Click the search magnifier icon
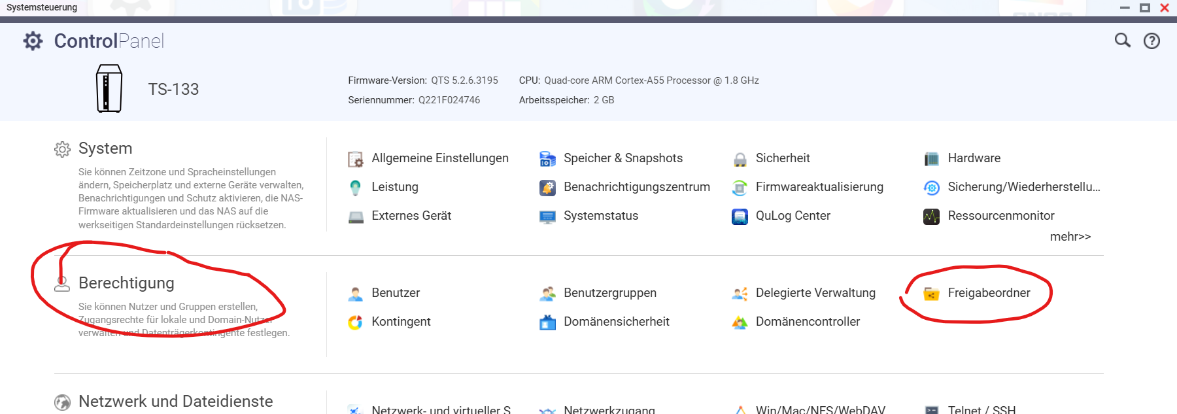 point(1122,41)
